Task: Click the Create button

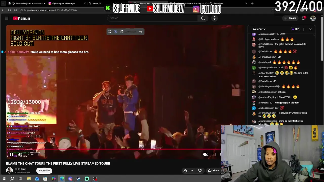Action: [x=290, y=18]
